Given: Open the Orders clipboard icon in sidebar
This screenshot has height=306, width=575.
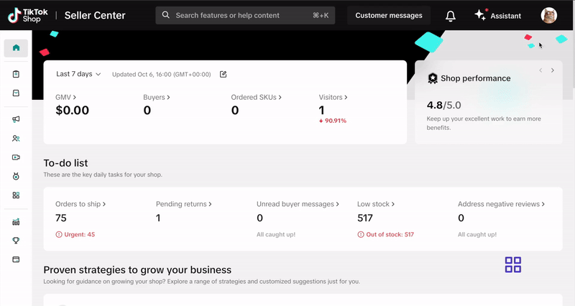Looking at the screenshot, I should 16,74.
